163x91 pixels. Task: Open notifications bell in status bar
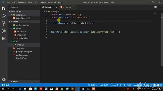click(158, 85)
